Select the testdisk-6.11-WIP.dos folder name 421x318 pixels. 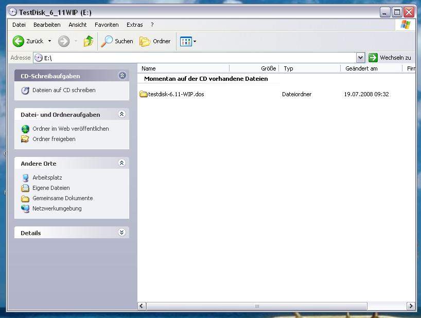[x=176, y=94]
